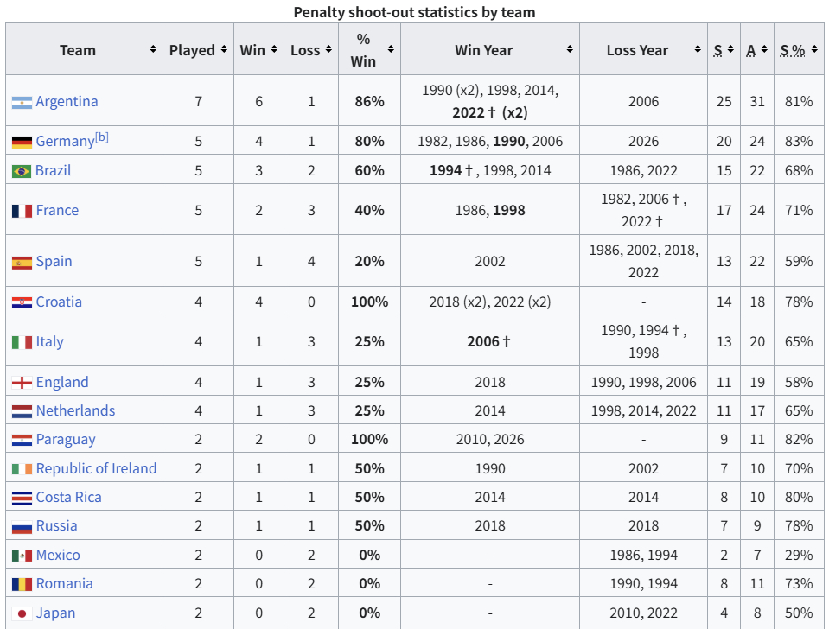The width and height of the screenshot is (829, 629).
Task: Click Brazil's loss years '1986, 2022'
Action: coord(643,171)
